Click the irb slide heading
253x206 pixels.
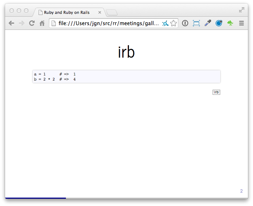(126, 52)
